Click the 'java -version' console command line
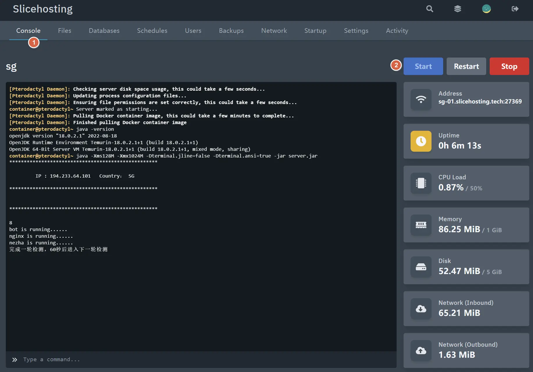This screenshot has width=533, height=372. pos(62,129)
